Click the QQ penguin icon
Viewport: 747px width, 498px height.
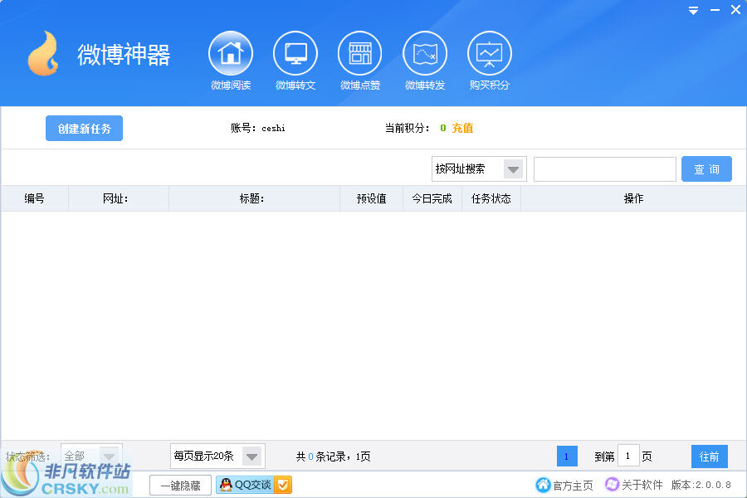[226, 485]
